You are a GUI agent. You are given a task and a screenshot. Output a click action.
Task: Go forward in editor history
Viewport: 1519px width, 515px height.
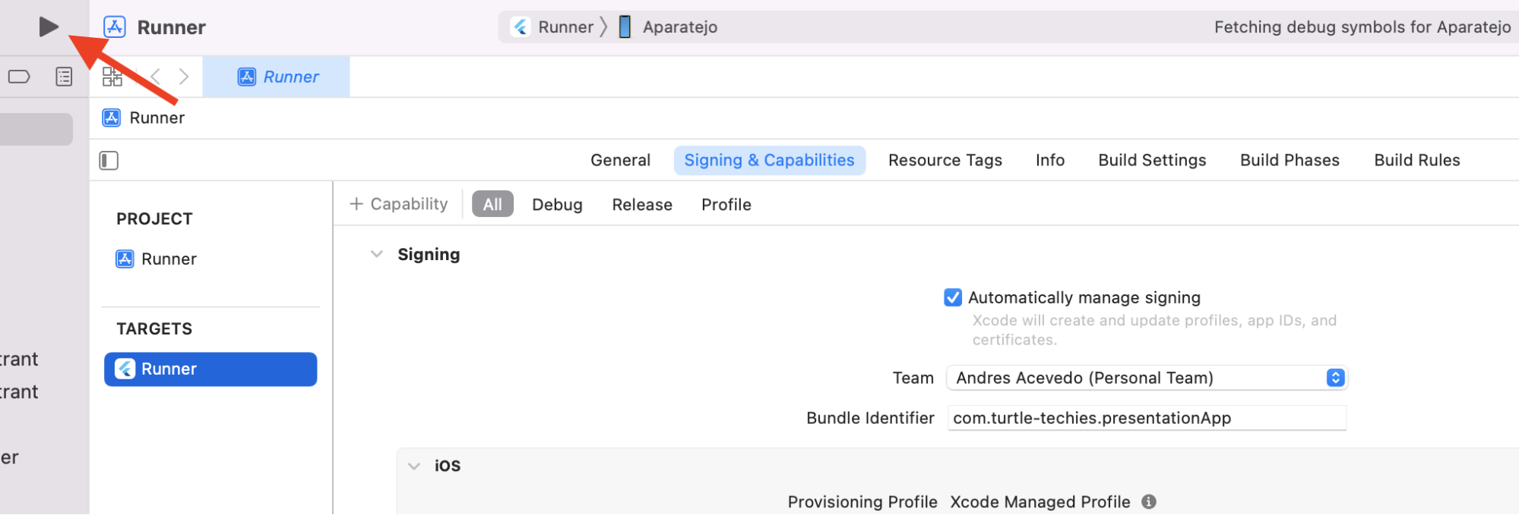click(x=184, y=77)
